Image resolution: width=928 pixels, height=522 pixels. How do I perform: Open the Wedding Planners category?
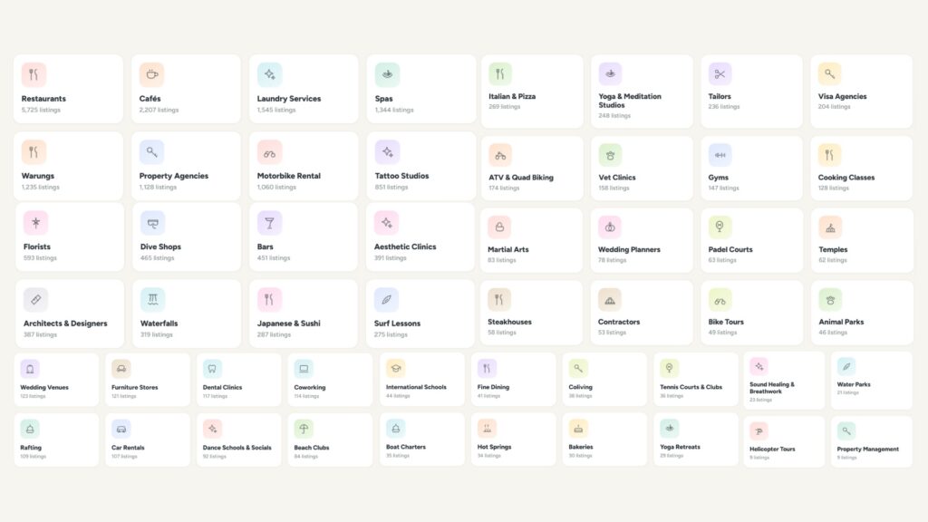[x=643, y=240]
